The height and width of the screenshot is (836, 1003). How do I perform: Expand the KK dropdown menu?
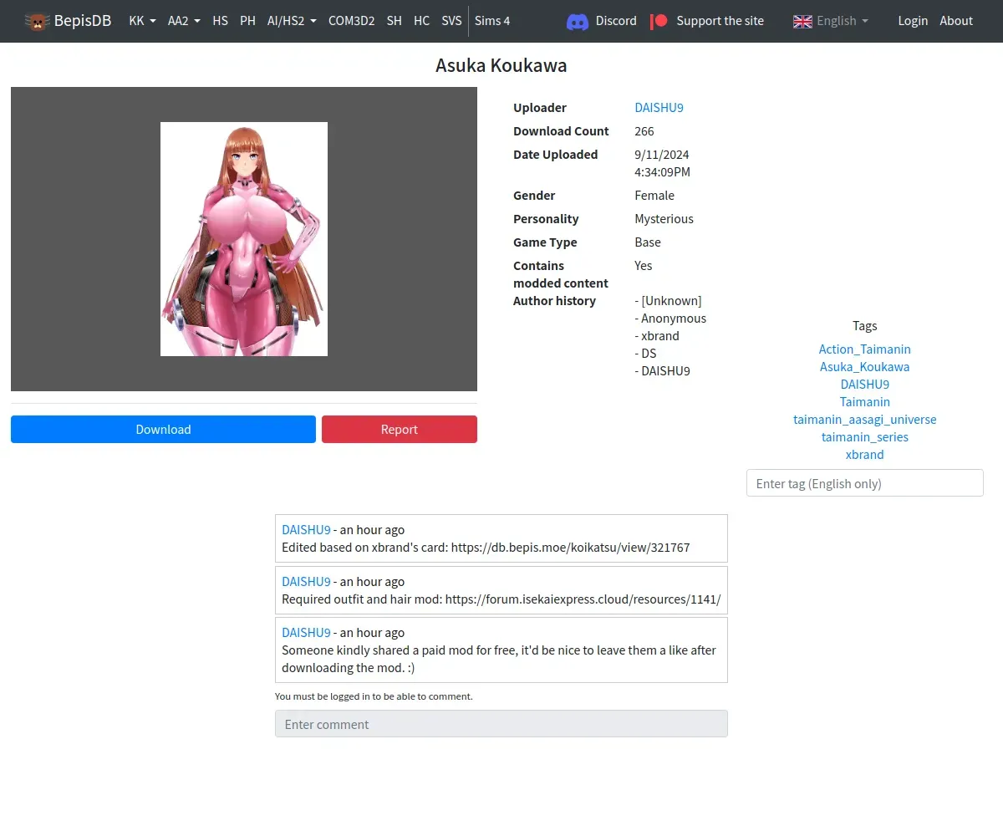142,21
